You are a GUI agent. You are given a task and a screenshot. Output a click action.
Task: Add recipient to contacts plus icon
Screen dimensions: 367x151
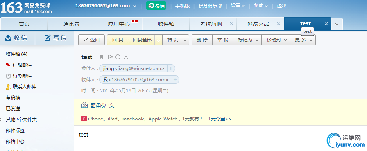(x=175, y=79)
